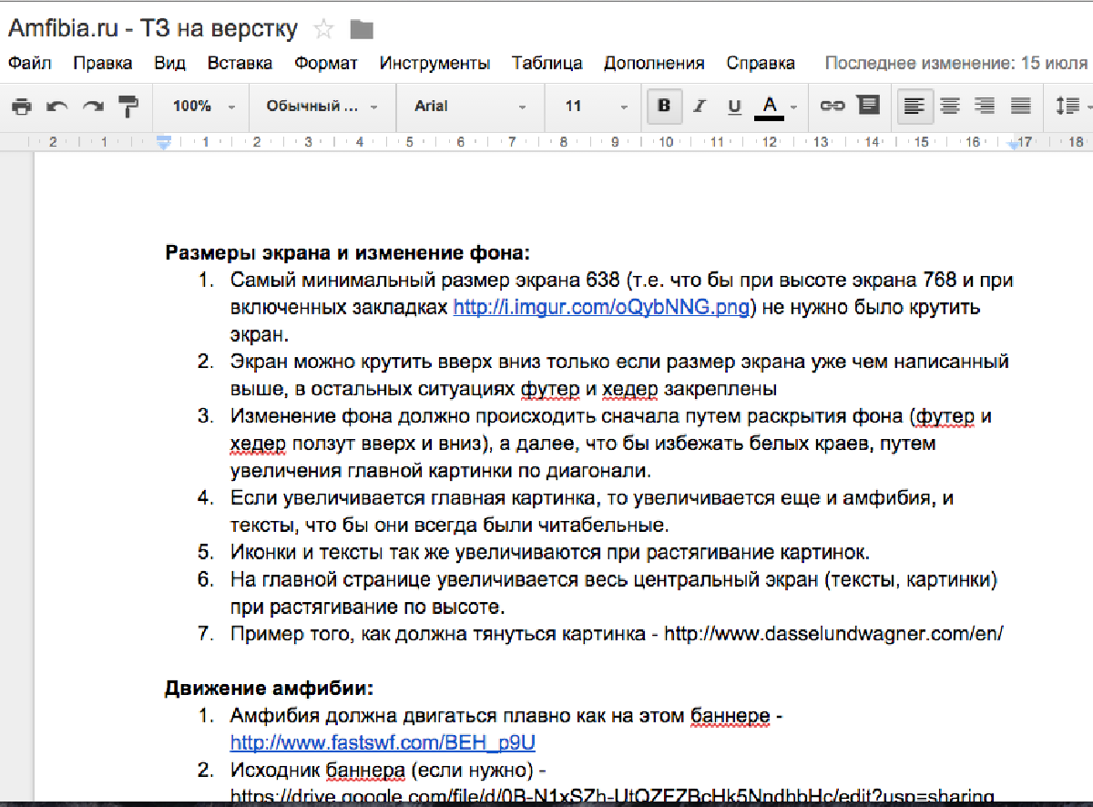Click the right indent marker on the ruler
Viewport: 1093px width, 807px height.
click(1016, 143)
